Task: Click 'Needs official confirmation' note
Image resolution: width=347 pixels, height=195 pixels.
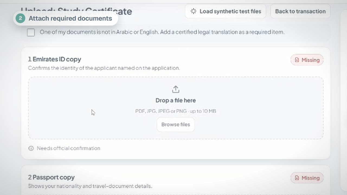Action: coord(68,148)
